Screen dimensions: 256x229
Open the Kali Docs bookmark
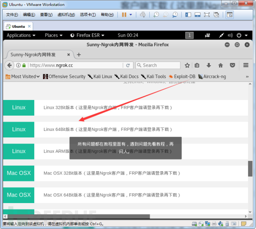point(126,76)
